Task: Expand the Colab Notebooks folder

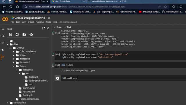Action: point(14,52)
